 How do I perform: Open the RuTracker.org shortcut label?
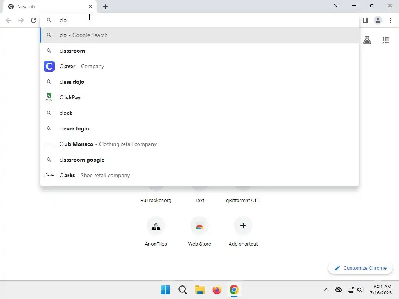tap(156, 201)
